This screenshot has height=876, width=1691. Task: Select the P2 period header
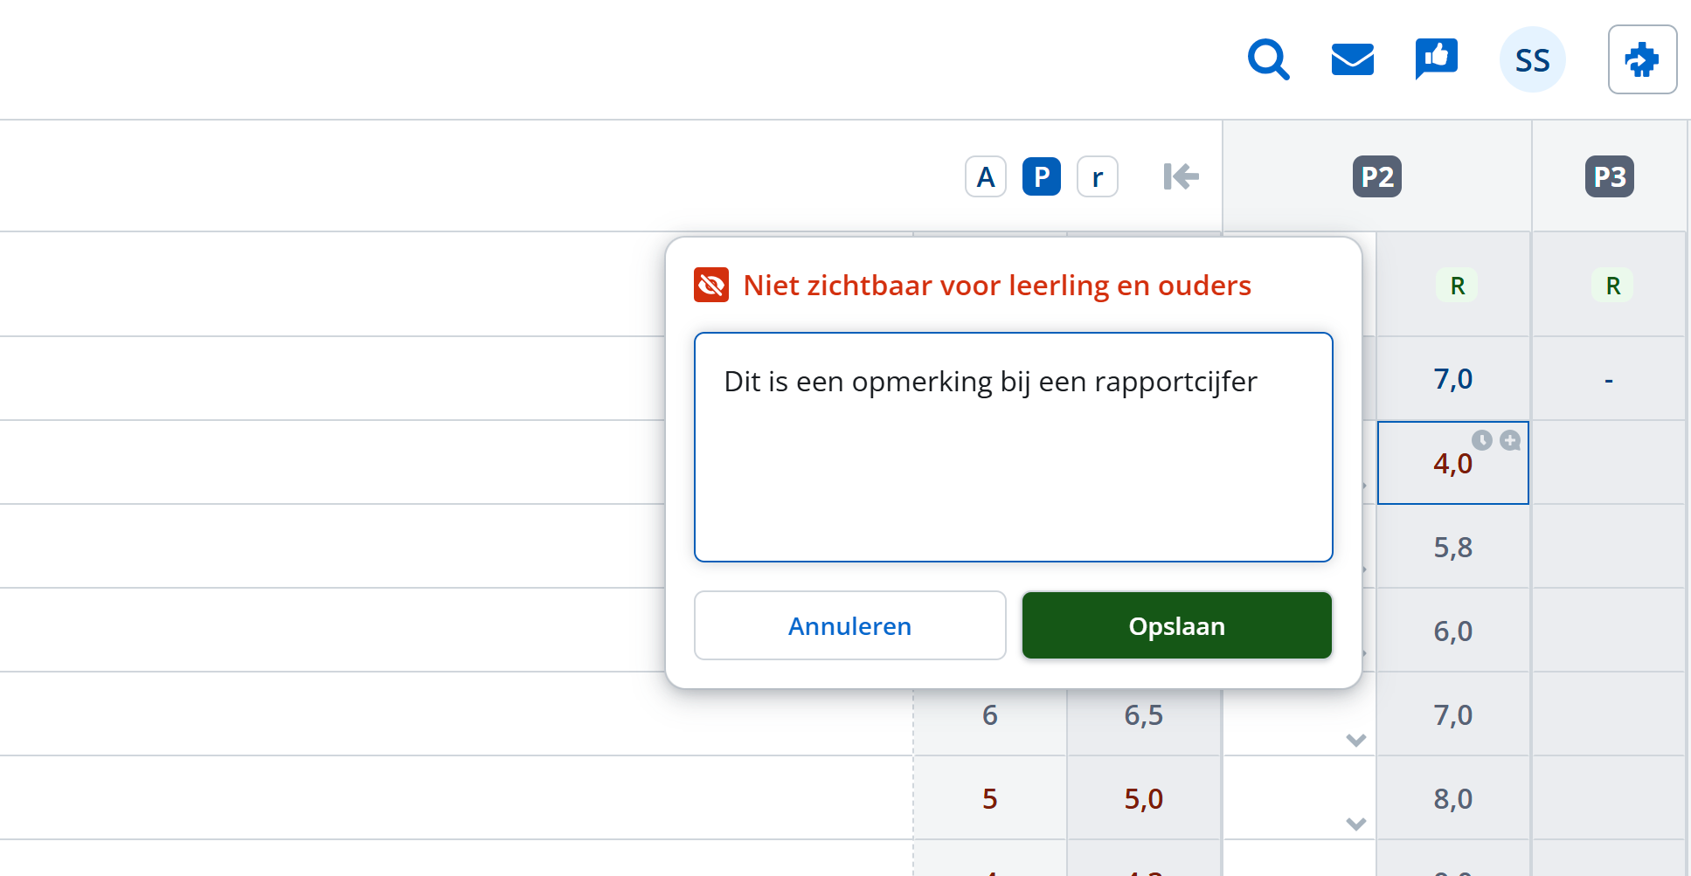[x=1377, y=176]
